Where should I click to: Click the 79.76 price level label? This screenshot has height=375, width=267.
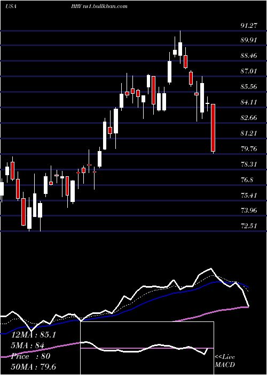(x=249, y=149)
